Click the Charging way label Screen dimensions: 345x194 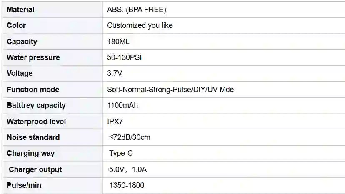(x=30, y=153)
